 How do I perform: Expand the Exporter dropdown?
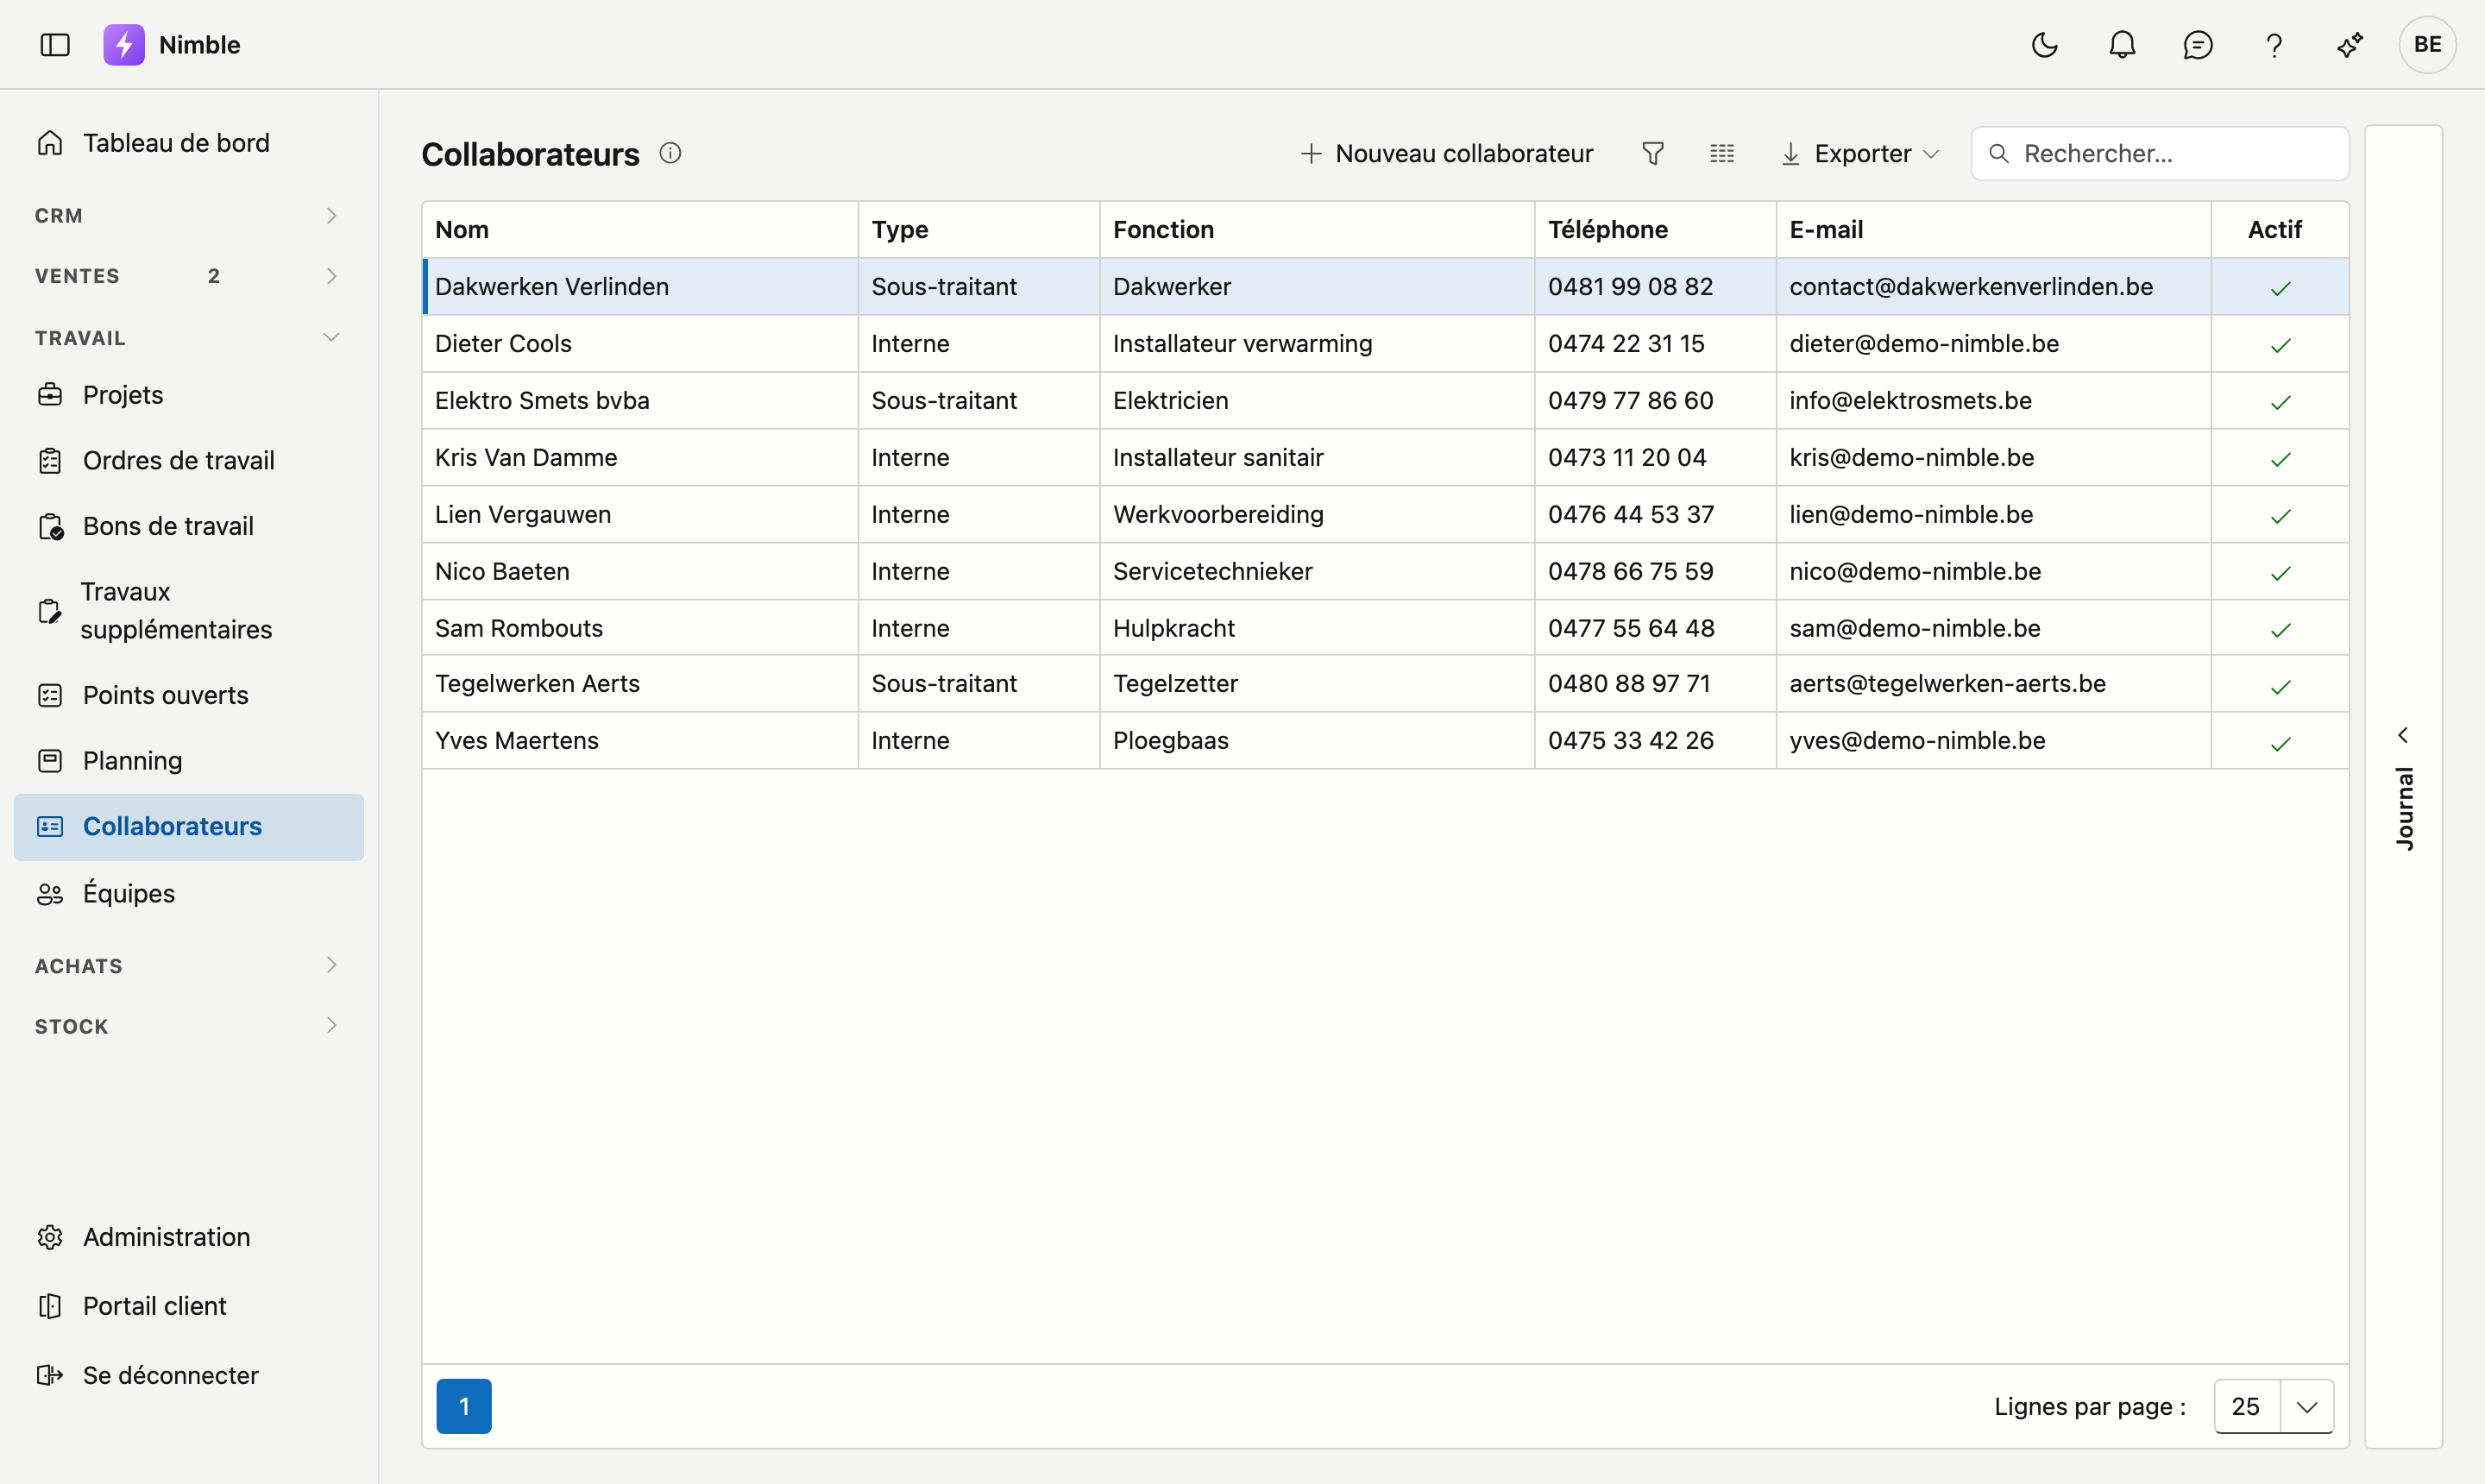pos(1860,153)
